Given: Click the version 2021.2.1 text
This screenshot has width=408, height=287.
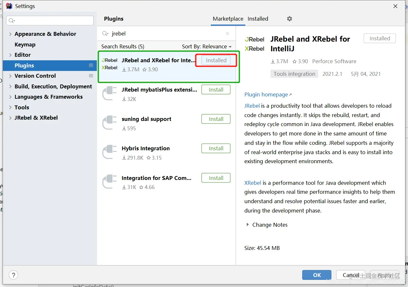Looking at the screenshot, I should 332,74.
